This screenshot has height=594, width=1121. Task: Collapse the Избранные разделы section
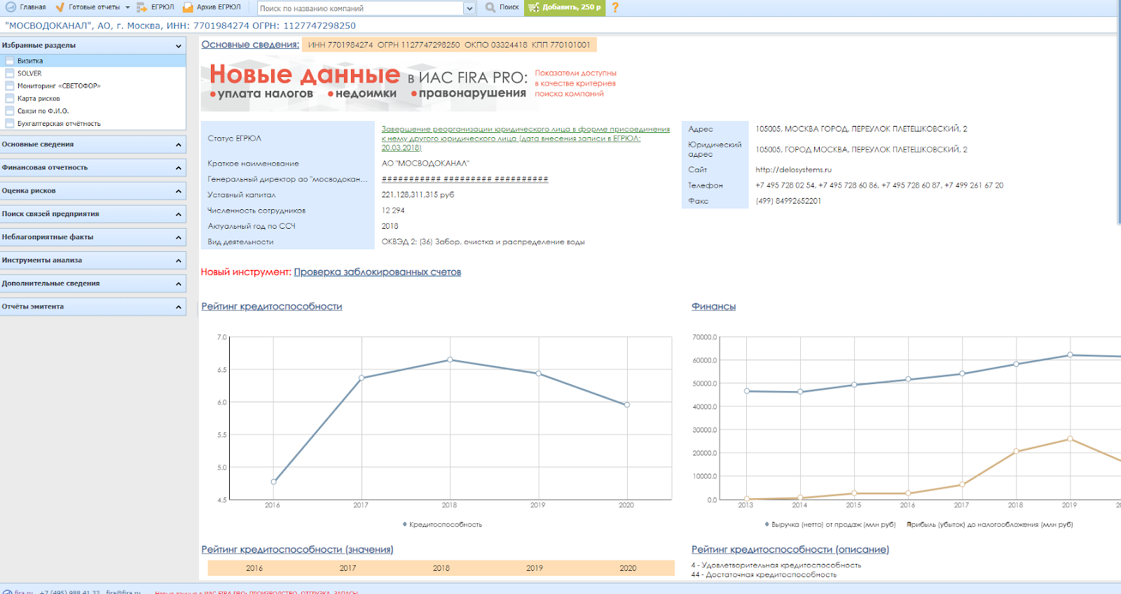[179, 45]
